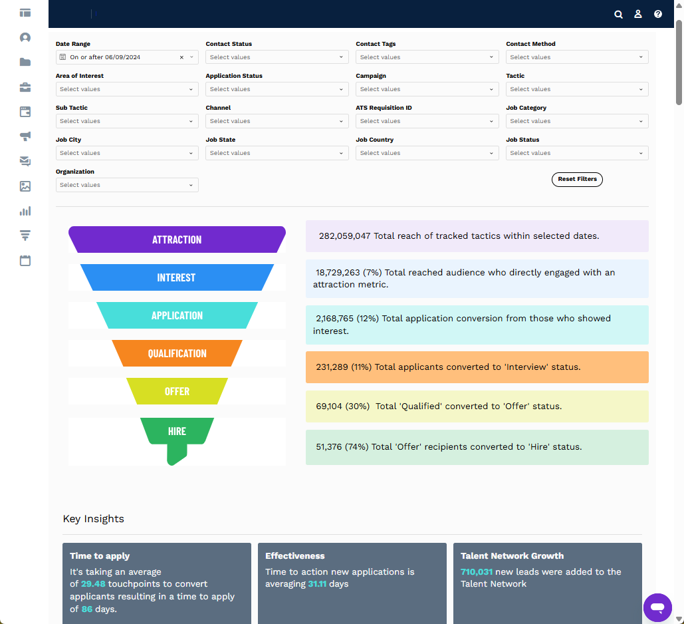Select the funnel icon in left sidebar
Image resolution: width=684 pixels, height=624 pixels.
(x=25, y=235)
